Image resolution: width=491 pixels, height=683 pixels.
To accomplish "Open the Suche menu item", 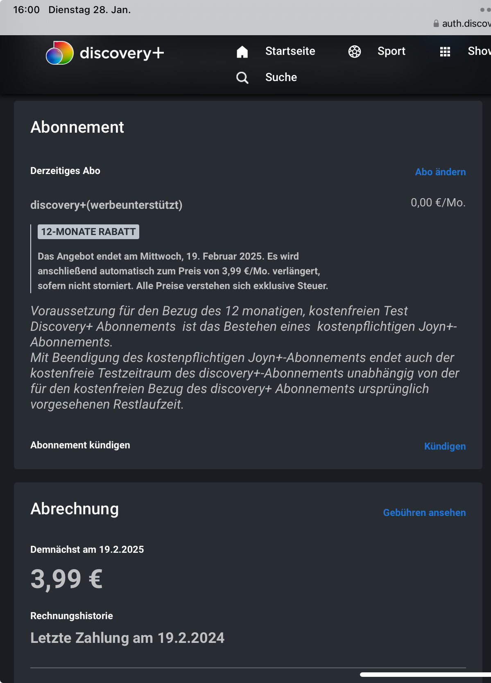I will 281,77.
